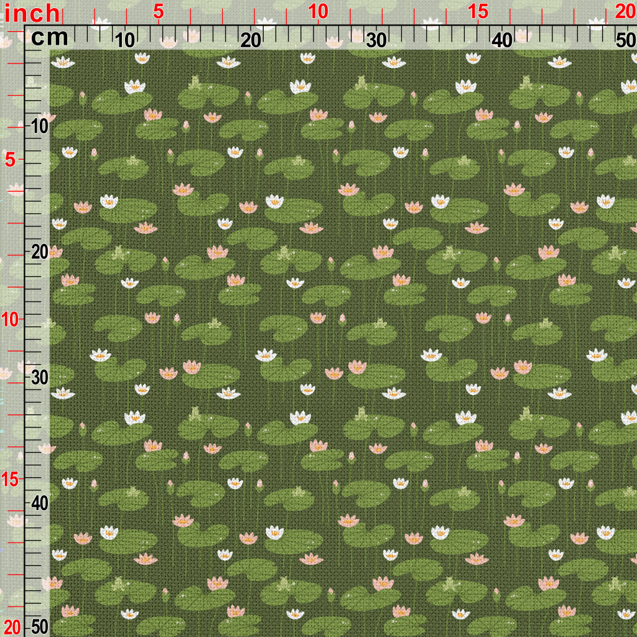Select the red 5 on horizontal inch ruler

point(158,11)
